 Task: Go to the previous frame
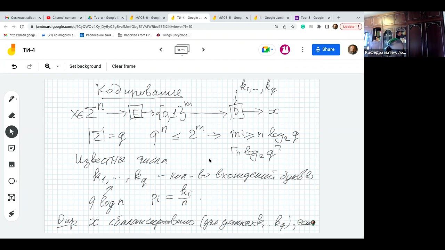161,50
